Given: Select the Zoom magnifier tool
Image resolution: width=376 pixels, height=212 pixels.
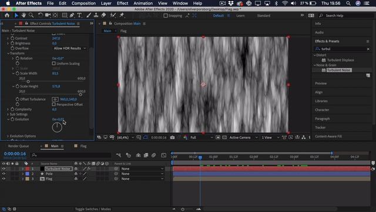Looking at the screenshot, I should (x=31, y=15).
